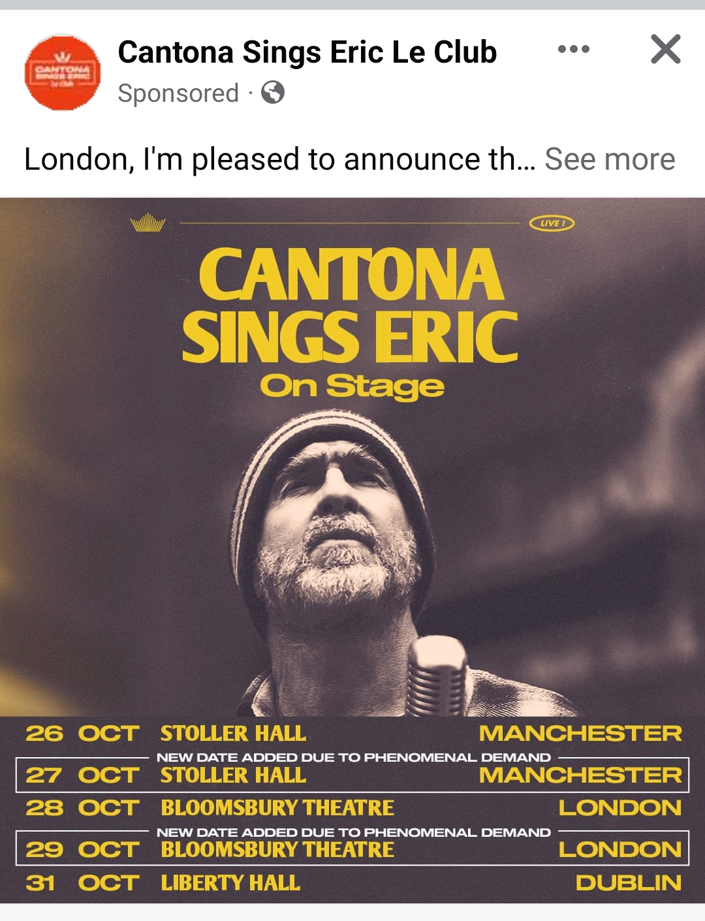Open the Cantona Sings Eric Le Club page name
The image size is (705, 921).
pyautogui.click(x=307, y=52)
